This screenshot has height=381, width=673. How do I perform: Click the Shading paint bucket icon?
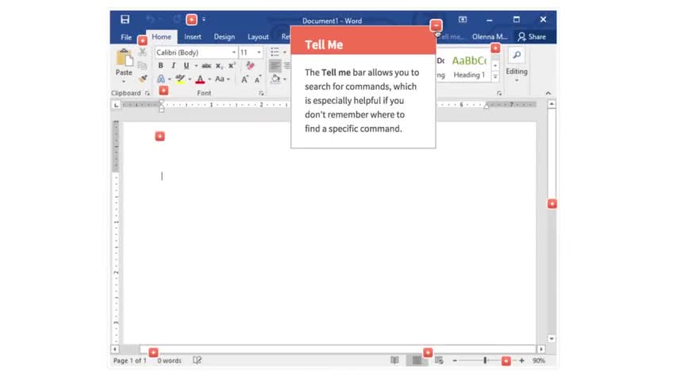pos(275,79)
